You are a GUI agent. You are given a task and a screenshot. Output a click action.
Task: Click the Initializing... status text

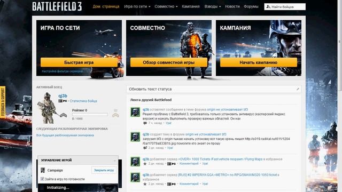click(x=58, y=188)
